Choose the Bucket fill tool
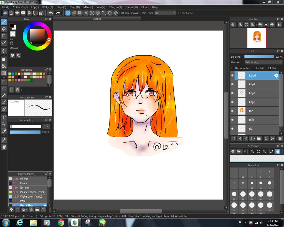Image resolution: width=284 pixels, height=227 pixels. point(4,66)
